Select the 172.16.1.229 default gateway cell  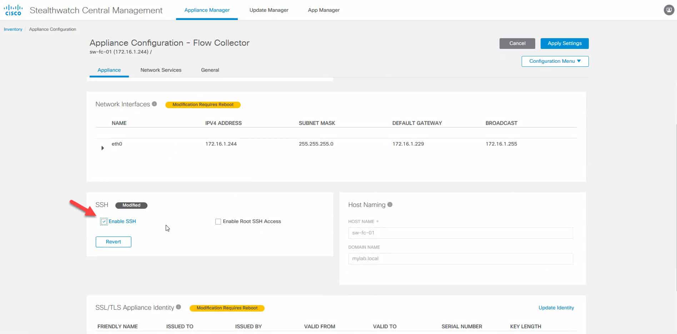tap(408, 144)
